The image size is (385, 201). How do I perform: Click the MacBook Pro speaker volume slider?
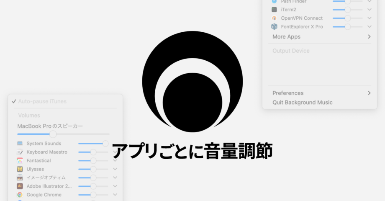pos(63,134)
